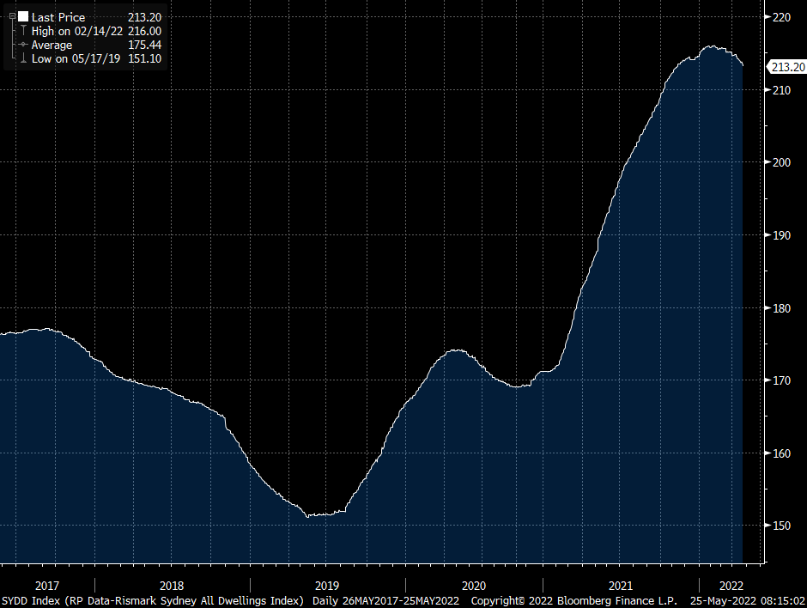
Task: Click the 200 value on price axis
Action: click(x=782, y=162)
